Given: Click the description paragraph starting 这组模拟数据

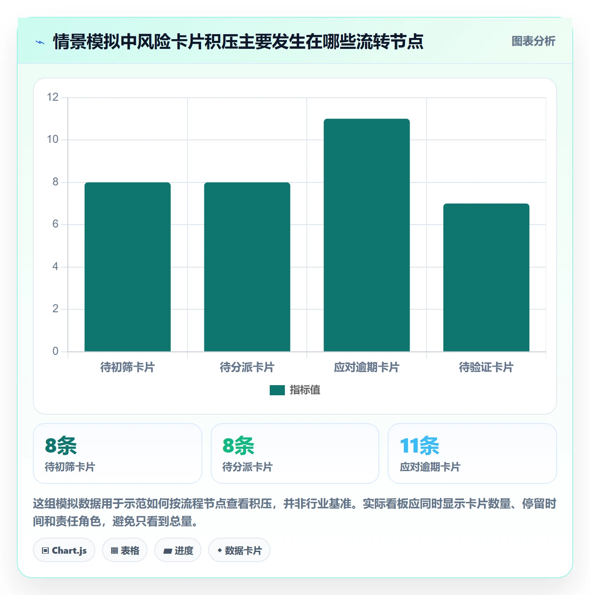Looking at the screenshot, I should coord(295,512).
